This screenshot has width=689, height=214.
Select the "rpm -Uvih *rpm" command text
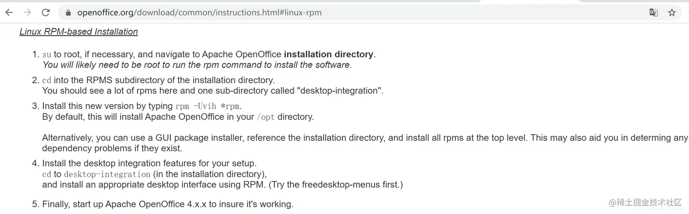[207, 106]
